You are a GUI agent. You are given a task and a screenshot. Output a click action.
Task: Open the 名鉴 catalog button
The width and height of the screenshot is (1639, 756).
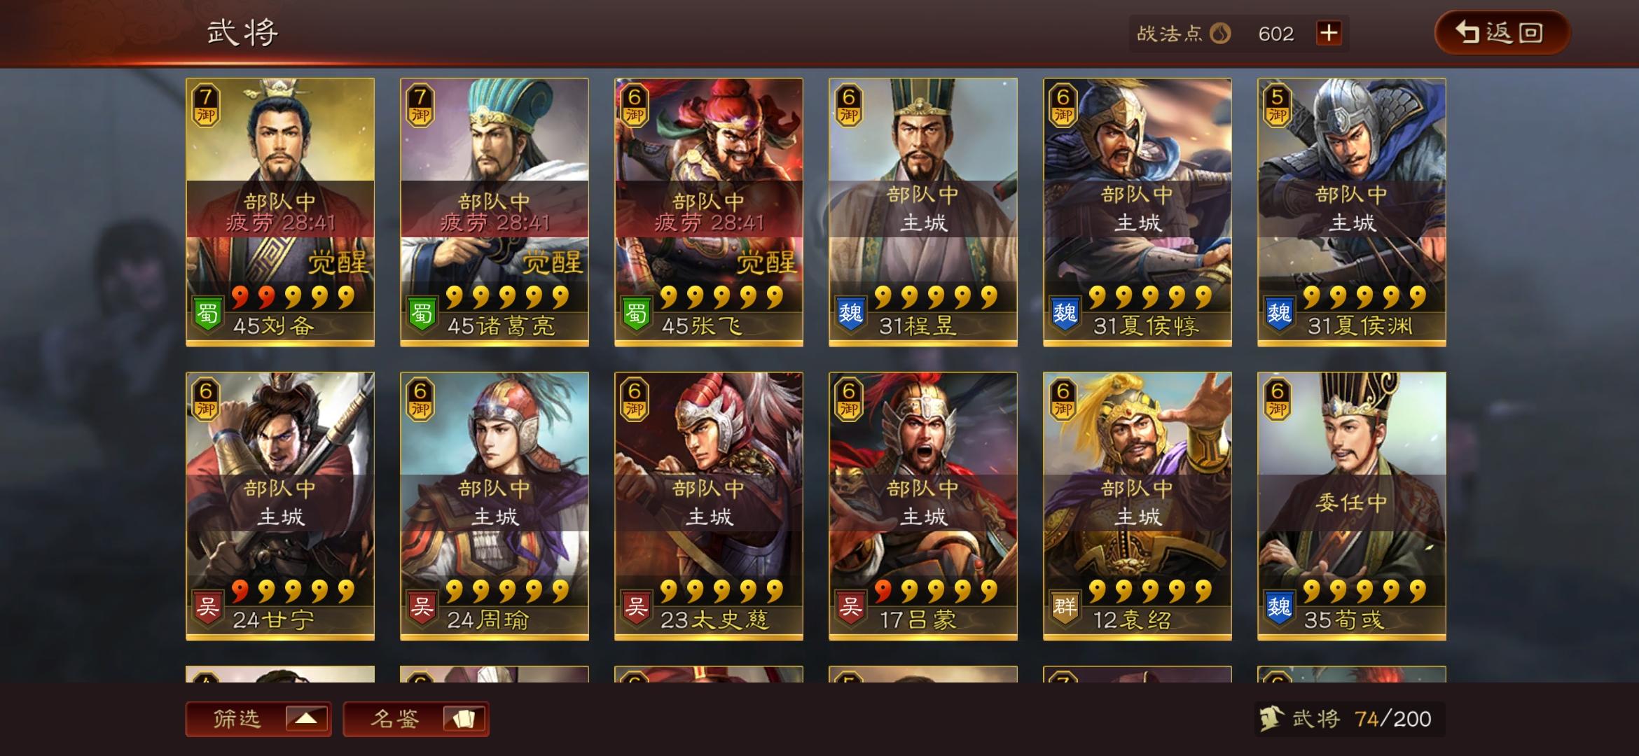(416, 719)
